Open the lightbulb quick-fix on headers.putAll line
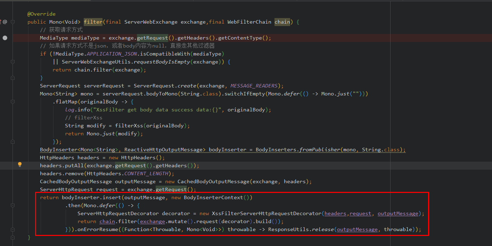The width and height of the screenshot is (492, 246). coord(20,165)
